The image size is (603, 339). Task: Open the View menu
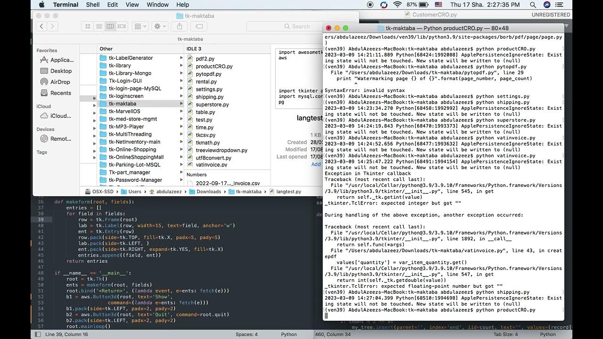(x=132, y=5)
